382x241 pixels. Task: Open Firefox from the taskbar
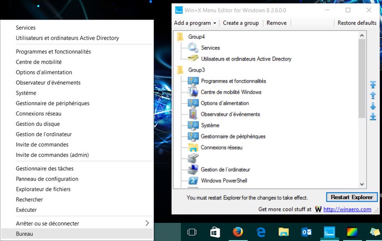tap(237, 232)
